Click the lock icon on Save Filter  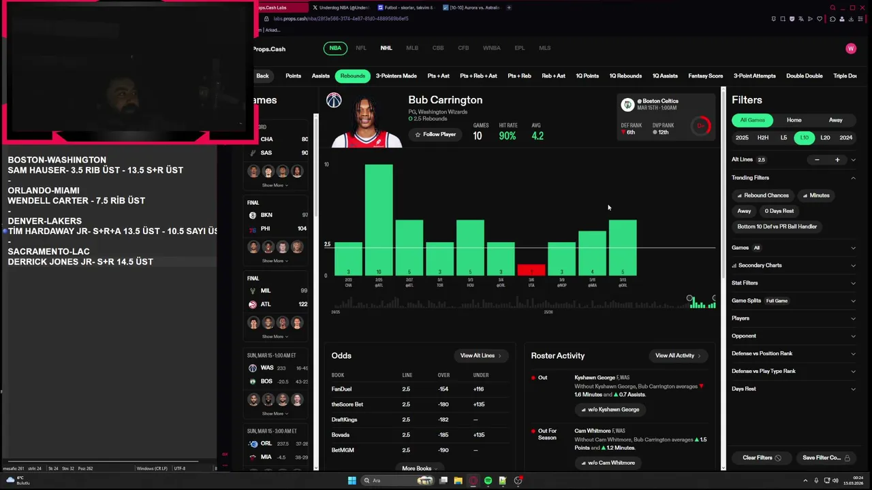(x=847, y=458)
